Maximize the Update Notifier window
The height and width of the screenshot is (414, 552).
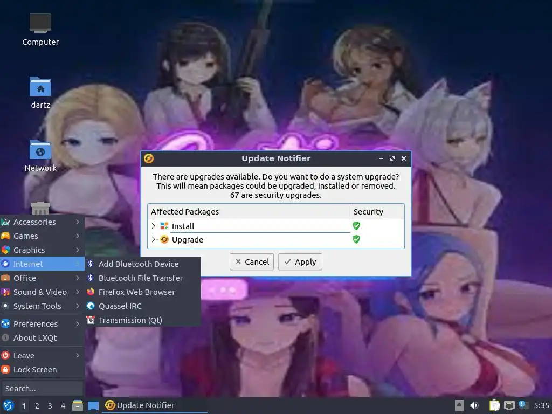click(x=392, y=158)
